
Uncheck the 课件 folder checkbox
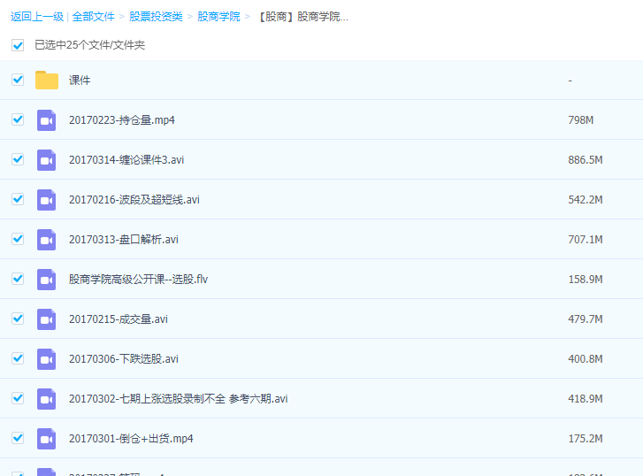(18, 80)
